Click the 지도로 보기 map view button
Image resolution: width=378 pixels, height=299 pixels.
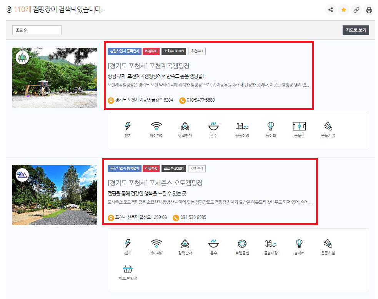355,30
